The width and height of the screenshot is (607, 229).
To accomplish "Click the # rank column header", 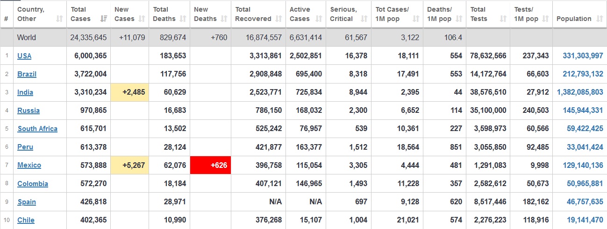I will [6, 19].
